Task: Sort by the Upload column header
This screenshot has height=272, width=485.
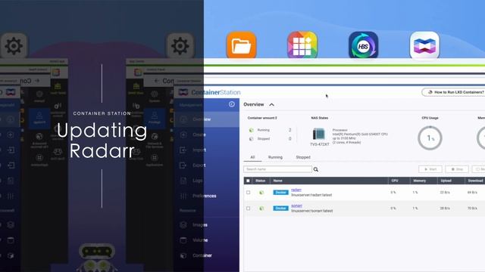Action: 451,181
